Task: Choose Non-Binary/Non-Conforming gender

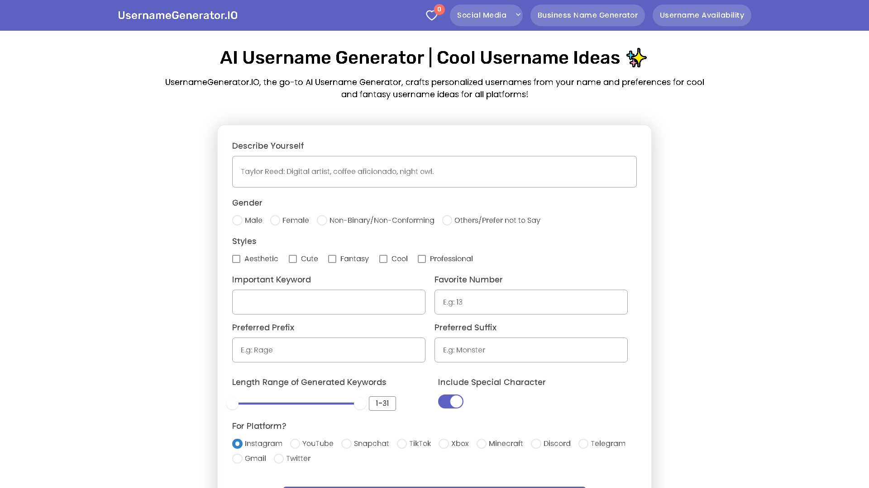Action: (x=322, y=220)
